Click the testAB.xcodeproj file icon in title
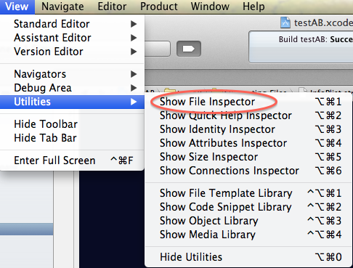The image size is (353, 268). pos(285,23)
